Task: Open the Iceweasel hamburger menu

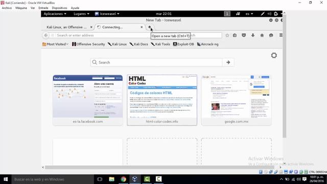Action: (281, 35)
